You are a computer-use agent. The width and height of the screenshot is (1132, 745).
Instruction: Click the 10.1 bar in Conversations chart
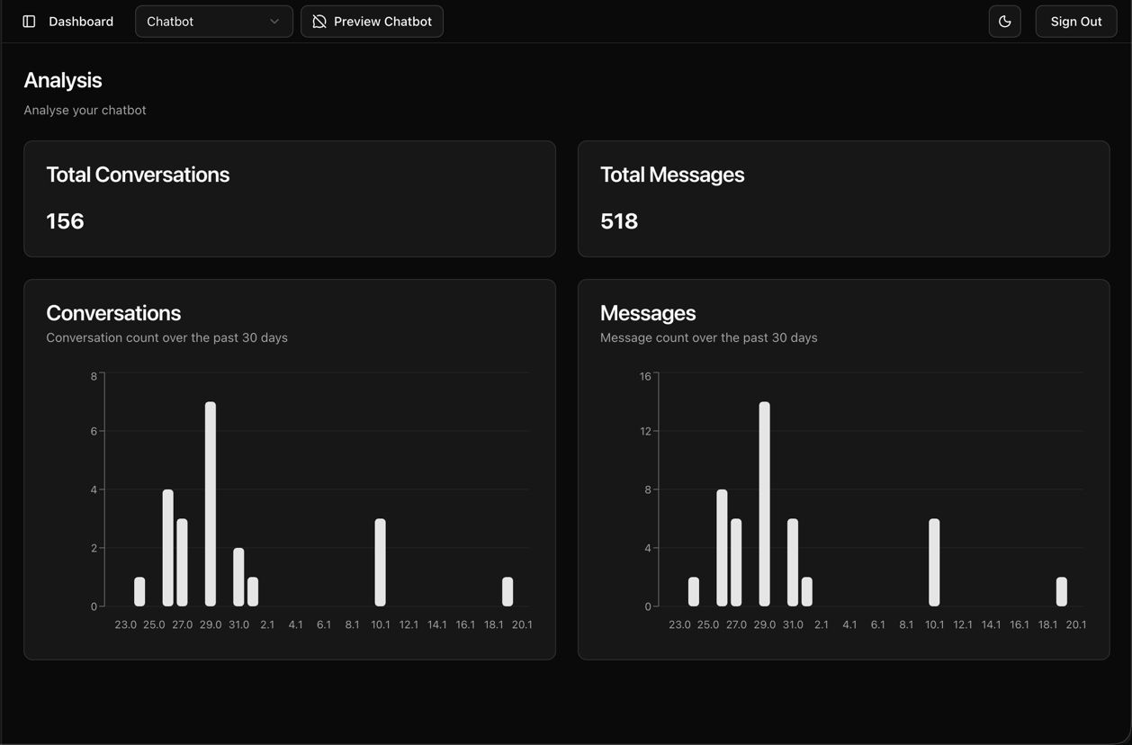tap(381, 562)
